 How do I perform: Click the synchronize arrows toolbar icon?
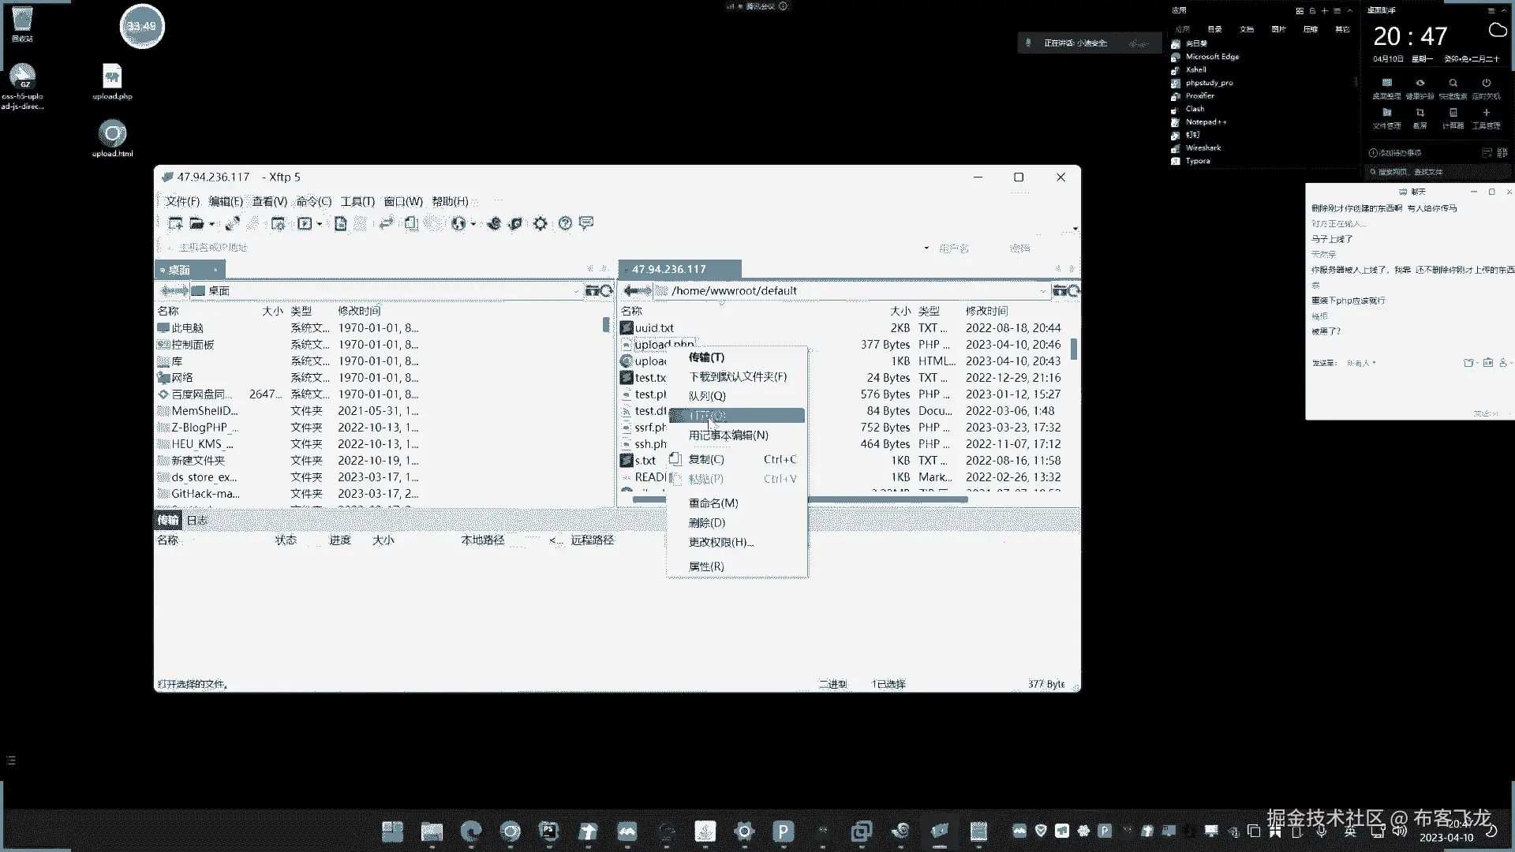click(386, 223)
